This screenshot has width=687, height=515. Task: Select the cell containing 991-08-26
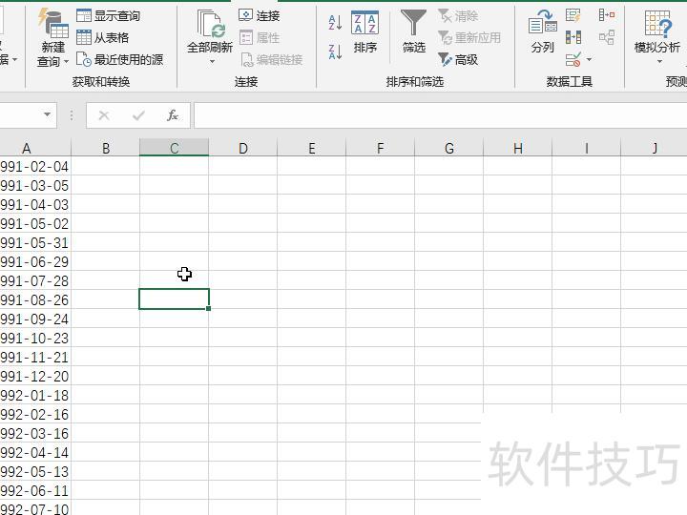coord(34,299)
